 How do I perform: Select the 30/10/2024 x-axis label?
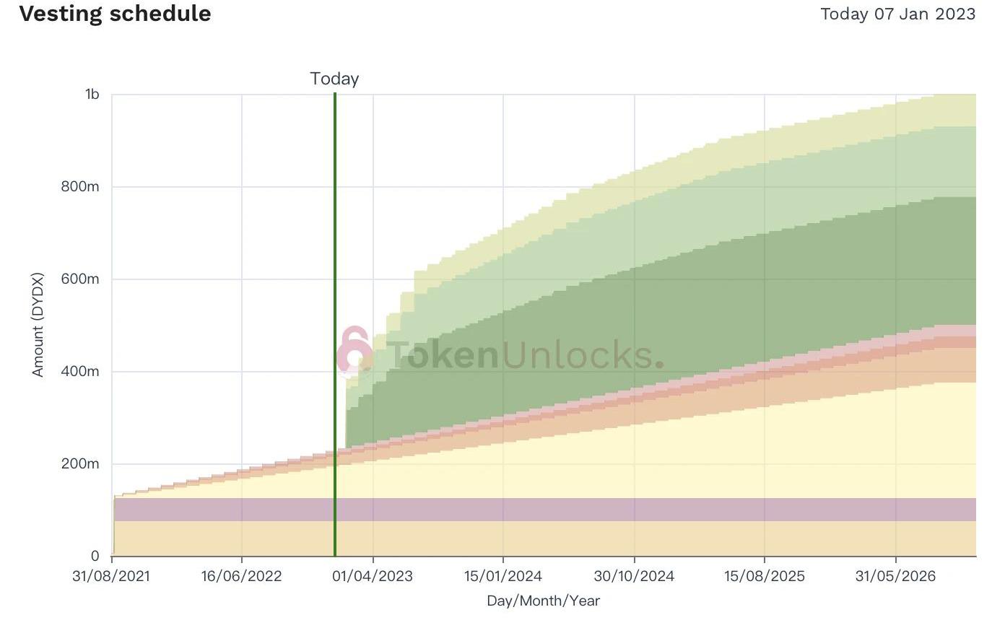pyautogui.click(x=634, y=576)
